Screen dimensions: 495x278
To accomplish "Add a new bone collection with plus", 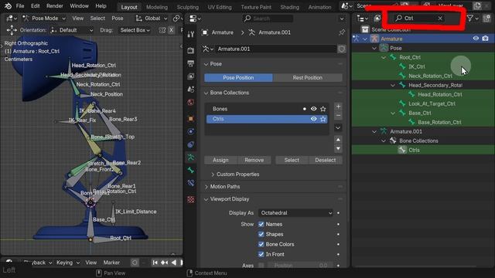I will (x=338, y=107).
